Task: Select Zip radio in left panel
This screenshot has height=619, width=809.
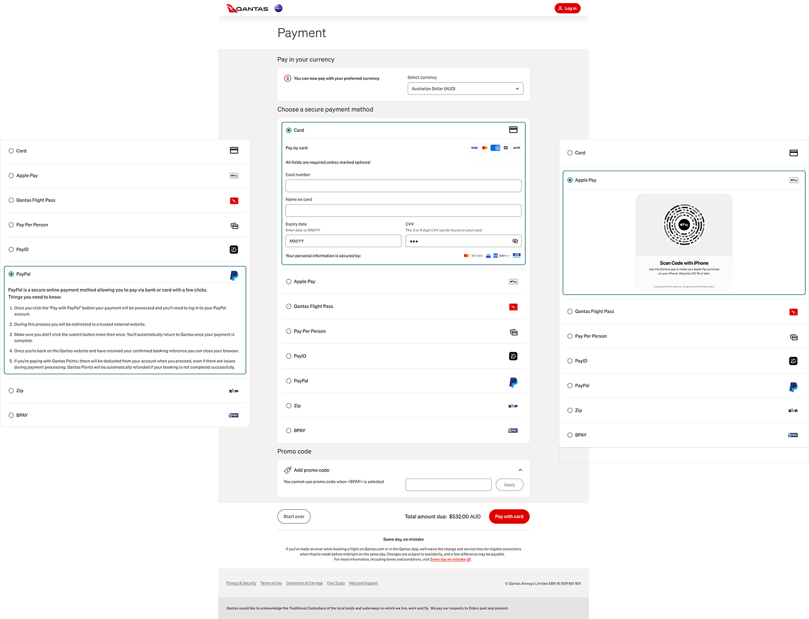Action: 11,391
